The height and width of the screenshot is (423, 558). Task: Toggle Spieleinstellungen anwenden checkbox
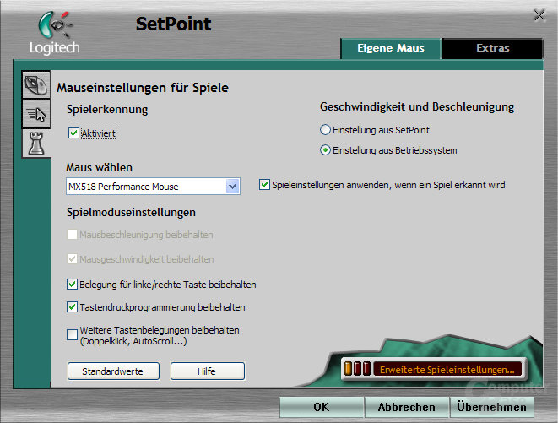(x=264, y=185)
